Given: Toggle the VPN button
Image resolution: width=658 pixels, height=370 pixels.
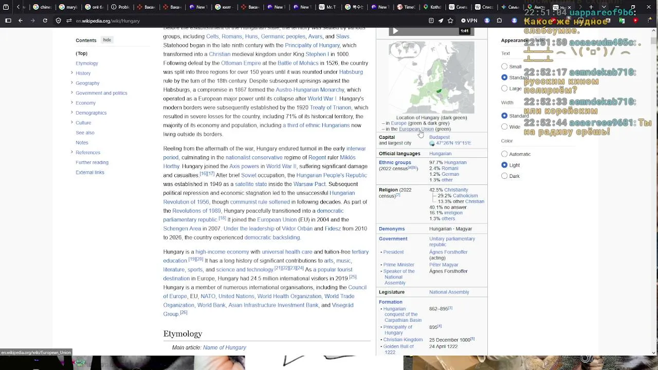Looking at the screenshot, I should coord(469,21).
